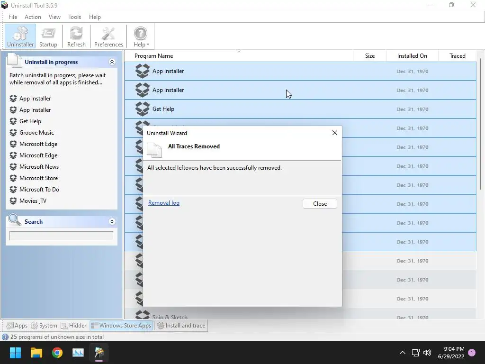The image size is (485, 364).
Task: Select Microsoft To Do in batch list
Action: pyautogui.click(x=39, y=190)
